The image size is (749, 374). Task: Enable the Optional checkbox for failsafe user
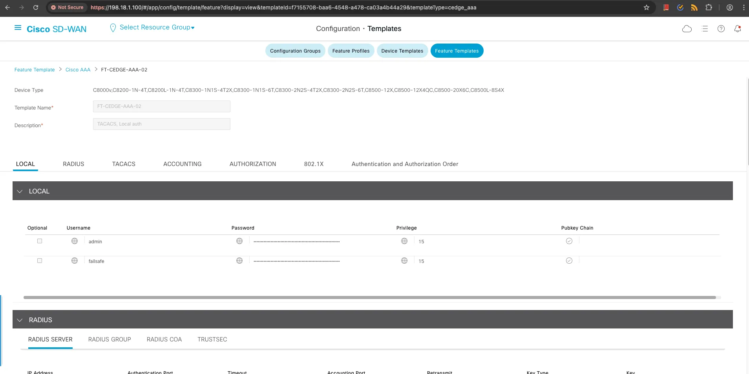(x=39, y=260)
